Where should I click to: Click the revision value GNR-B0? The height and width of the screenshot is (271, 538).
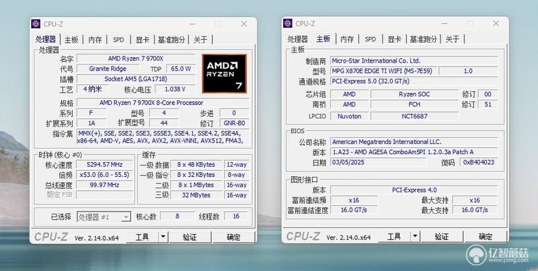coord(234,123)
